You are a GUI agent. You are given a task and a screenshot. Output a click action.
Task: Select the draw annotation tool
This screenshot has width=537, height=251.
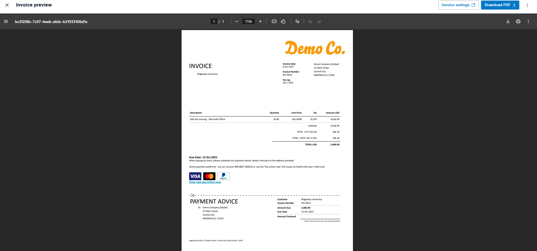point(297,22)
